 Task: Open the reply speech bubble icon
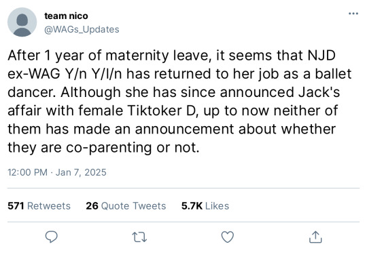click(51, 237)
